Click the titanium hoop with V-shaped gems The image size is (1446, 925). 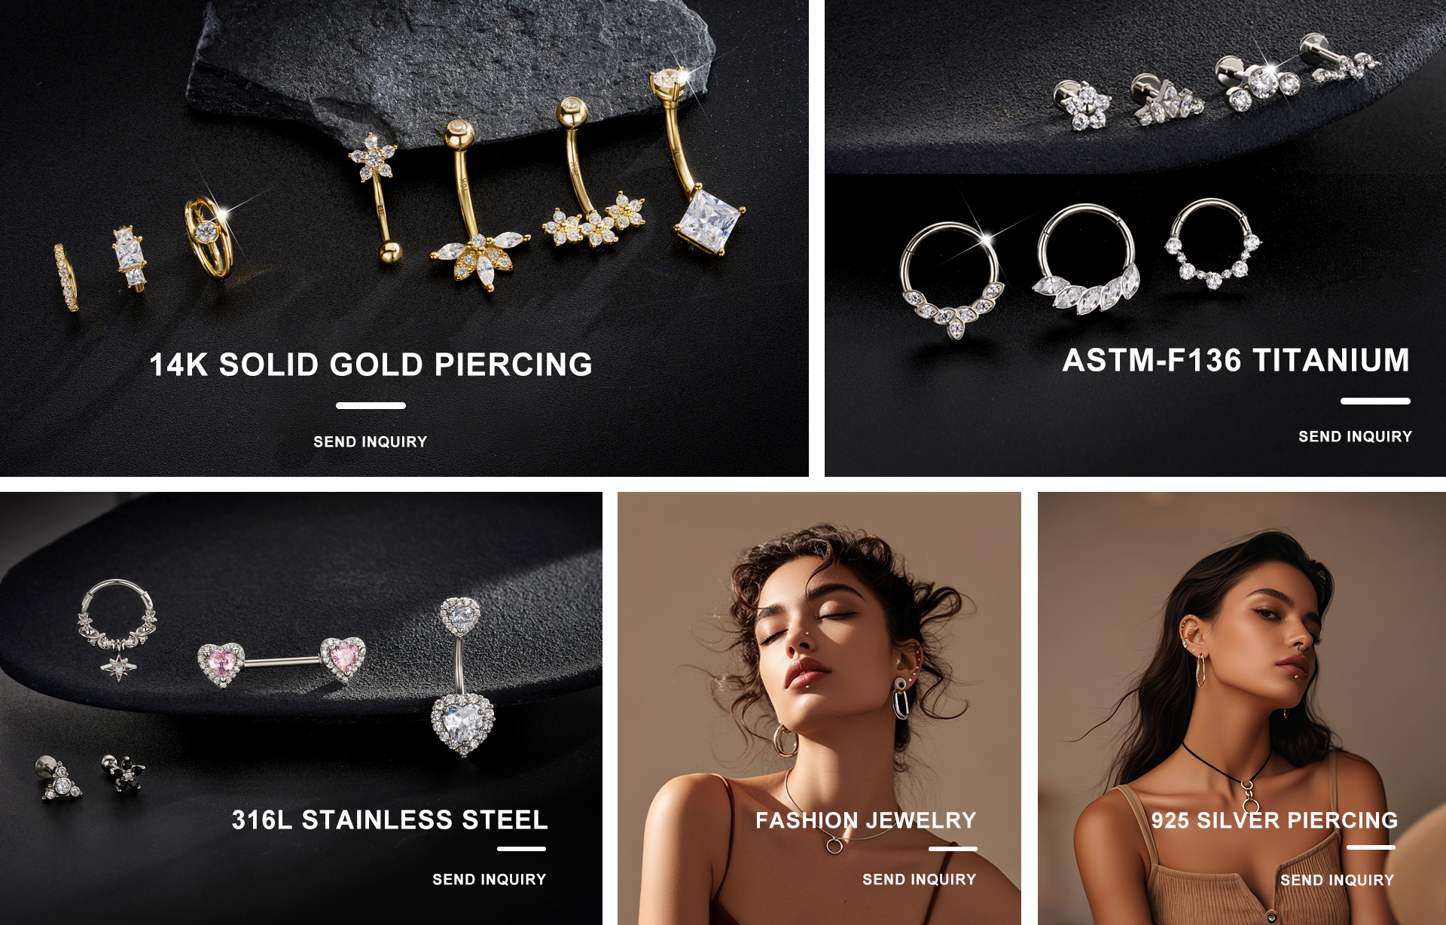(952, 280)
